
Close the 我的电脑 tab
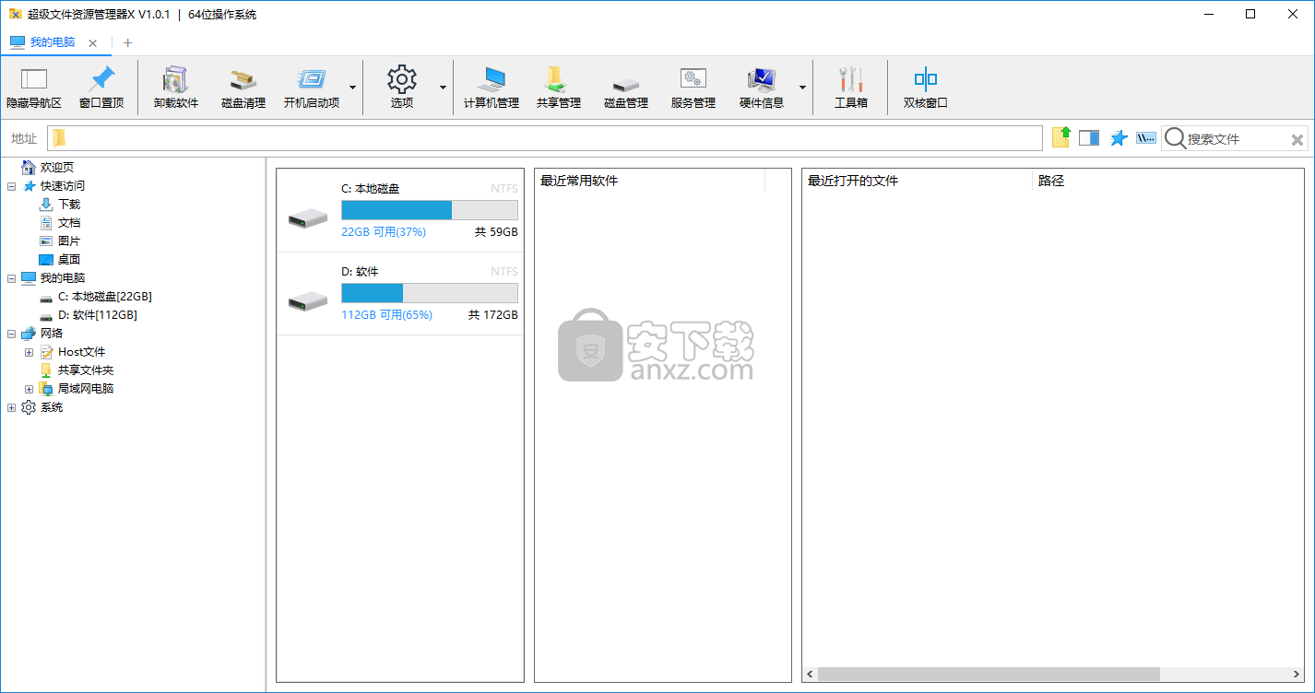pyautogui.click(x=93, y=43)
